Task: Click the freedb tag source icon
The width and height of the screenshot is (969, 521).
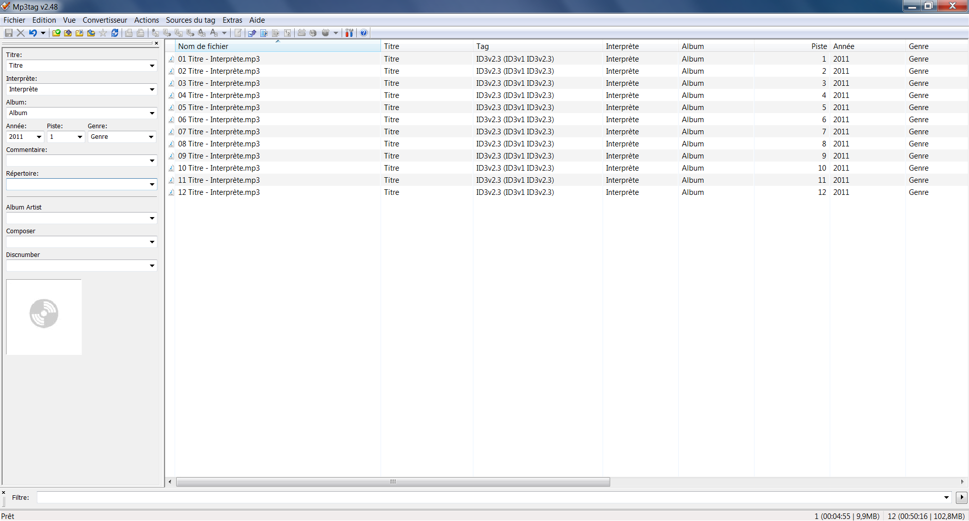Action: point(302,33)
